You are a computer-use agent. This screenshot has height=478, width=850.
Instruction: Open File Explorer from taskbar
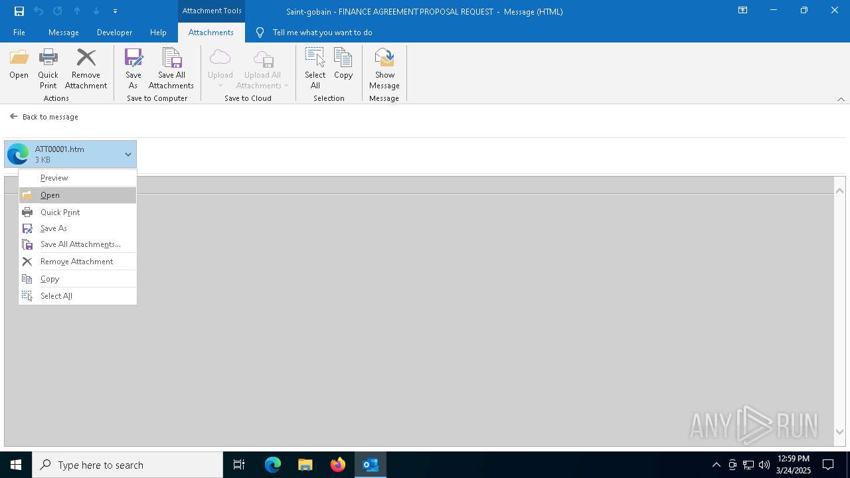click(x=305, y=465)
